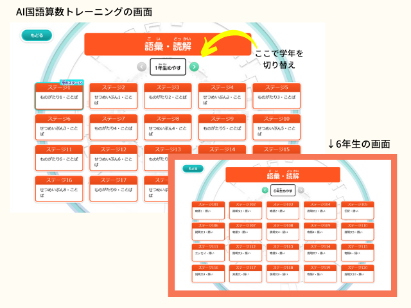Click the gray previous-grade arrow beside 1年生めやす
This screenshot has height=308, width=411.
pos(141,67)
